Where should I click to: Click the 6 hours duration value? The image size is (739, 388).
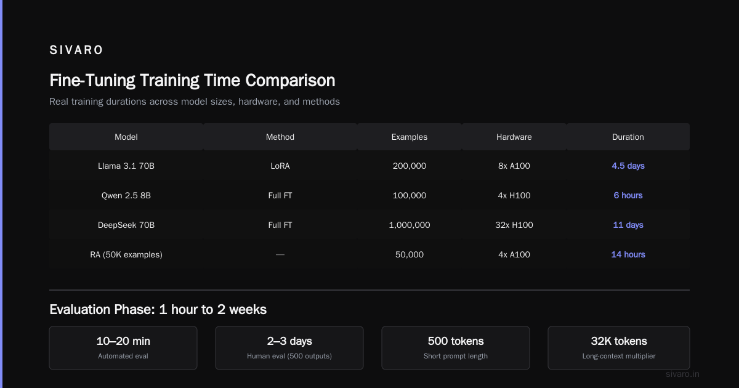coord(628,195)
